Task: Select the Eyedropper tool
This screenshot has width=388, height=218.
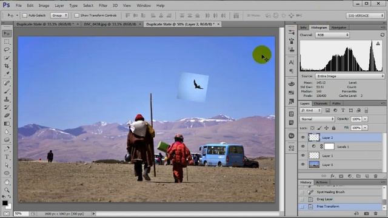Action: coord(7,74)
